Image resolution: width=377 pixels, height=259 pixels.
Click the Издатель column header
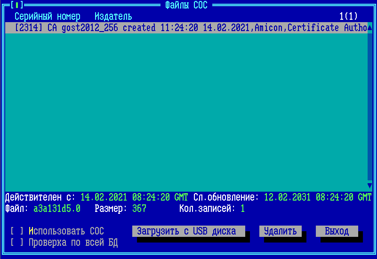(113, 16)
